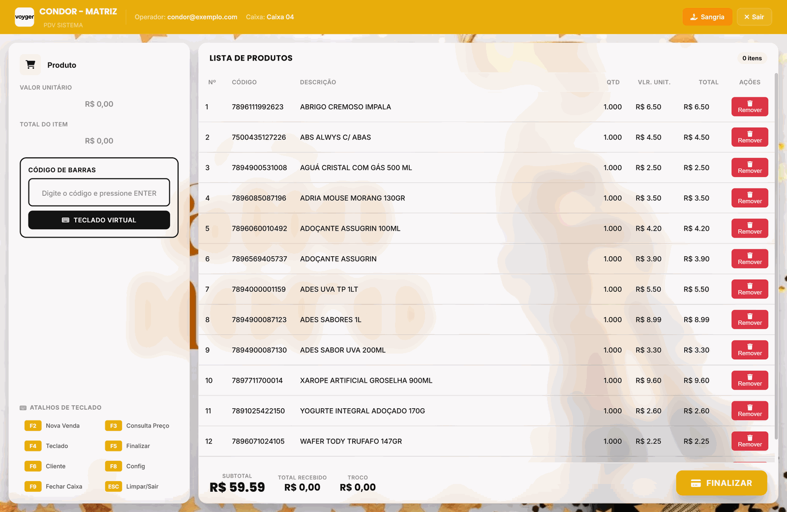Click the F5 Finalizar shortcut key

(x=114, y=446)
